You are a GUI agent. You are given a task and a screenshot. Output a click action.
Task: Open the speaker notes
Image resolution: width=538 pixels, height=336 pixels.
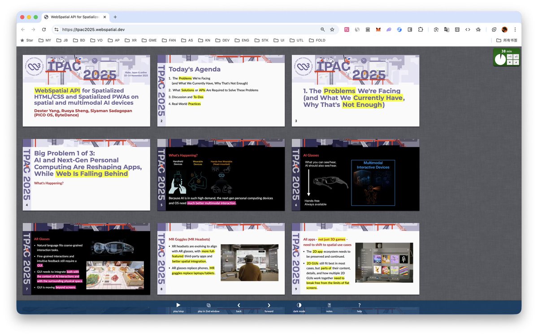[329, 307]
